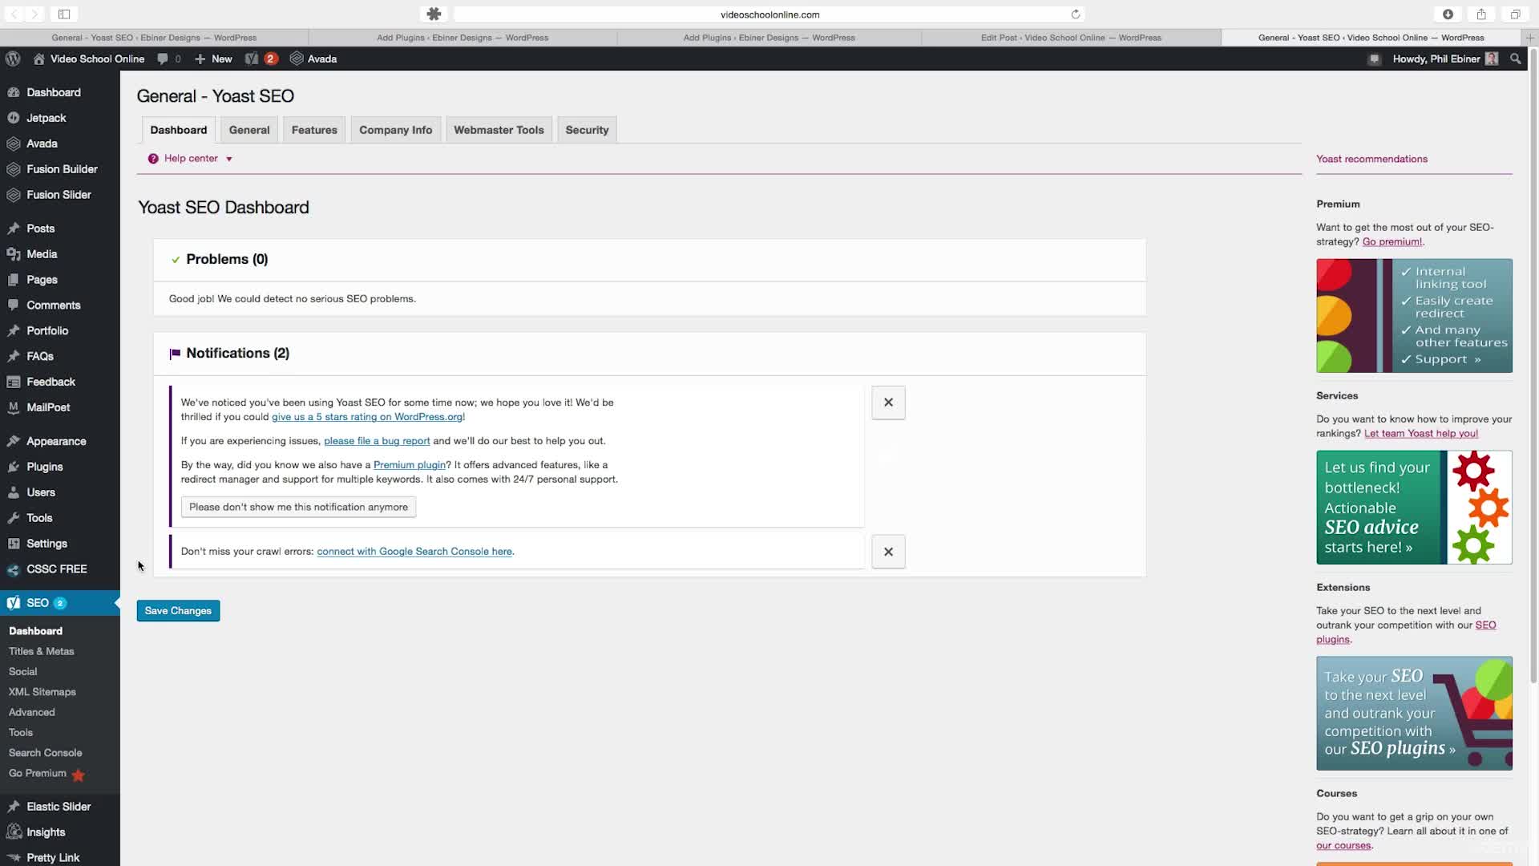This screenshot has width=1539, height=866.
Task: Click Let team Yoast help you link
Action: pyautogui.click(x=1421, y=434)
